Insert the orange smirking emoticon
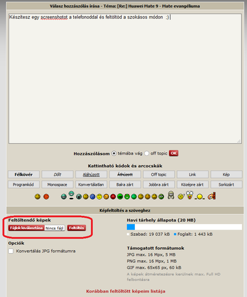Image resolution: width=247 pixels, height=297 pixels. click(x=106, y=197)
